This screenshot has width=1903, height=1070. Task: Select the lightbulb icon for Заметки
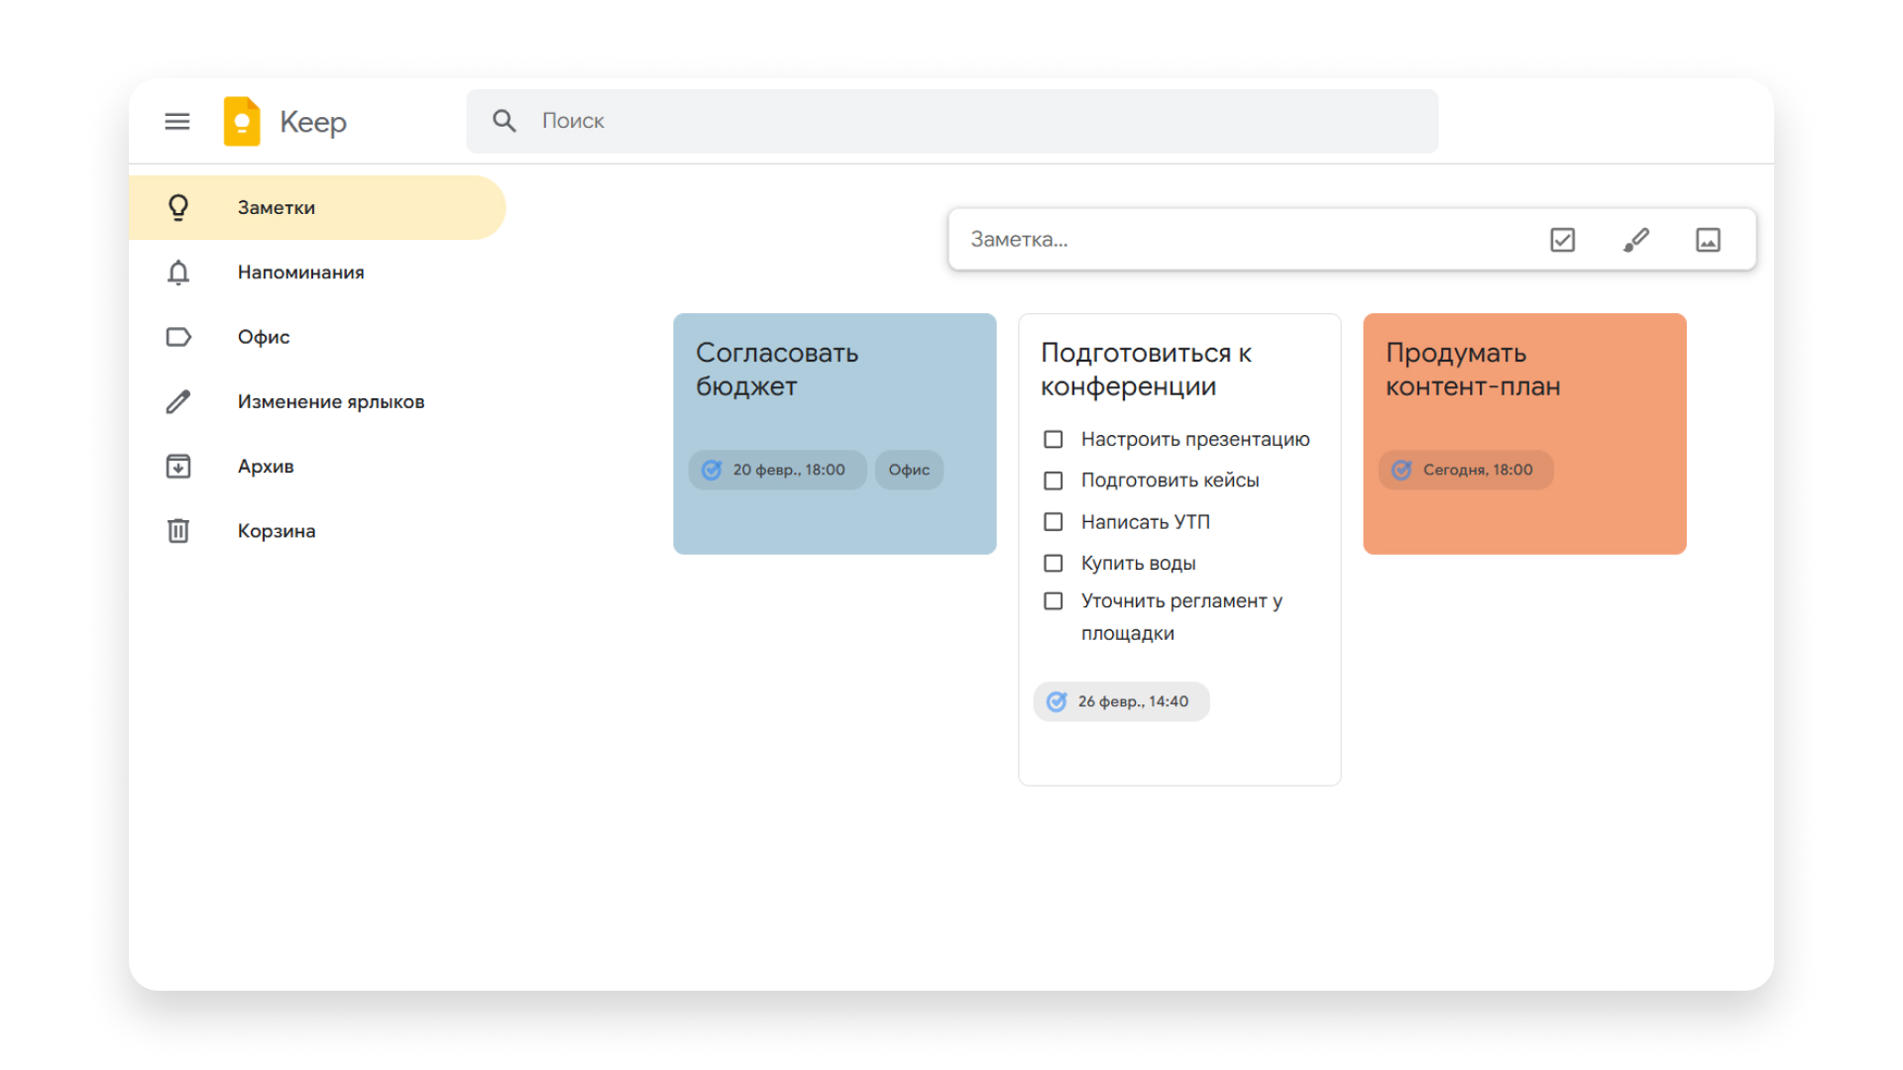coord(178,207)
